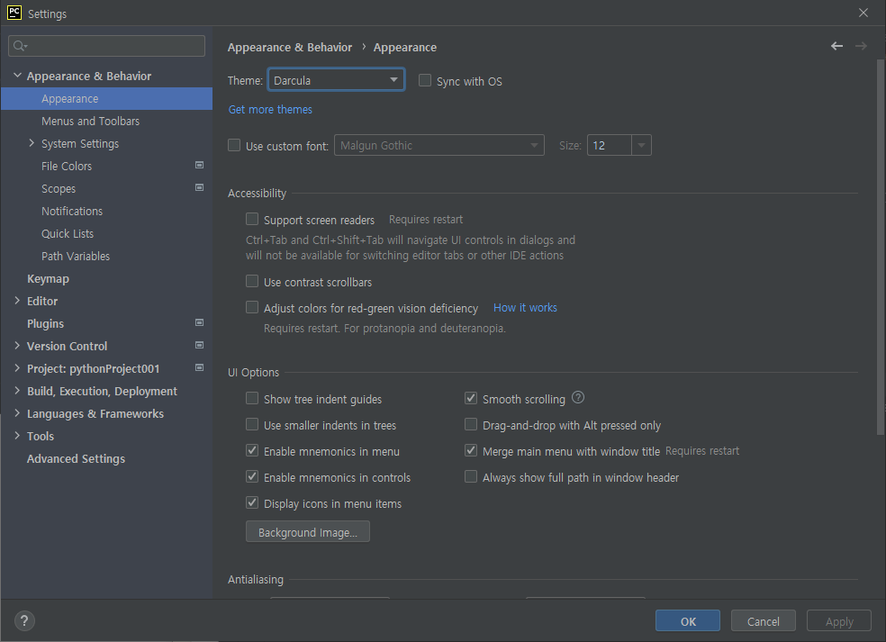Confirm settings with OK button
886x642 pixels.
pyautogui.click(x=688, y=621)
